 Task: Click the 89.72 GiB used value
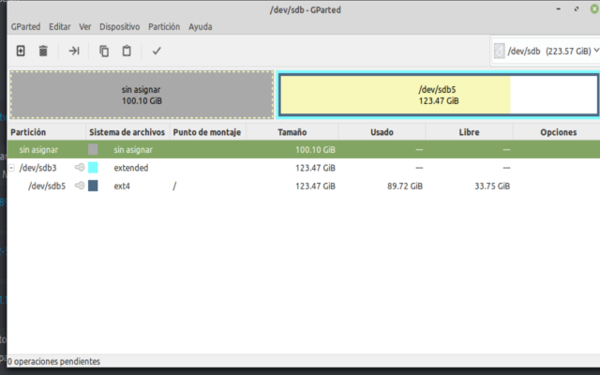click(405, 186)
